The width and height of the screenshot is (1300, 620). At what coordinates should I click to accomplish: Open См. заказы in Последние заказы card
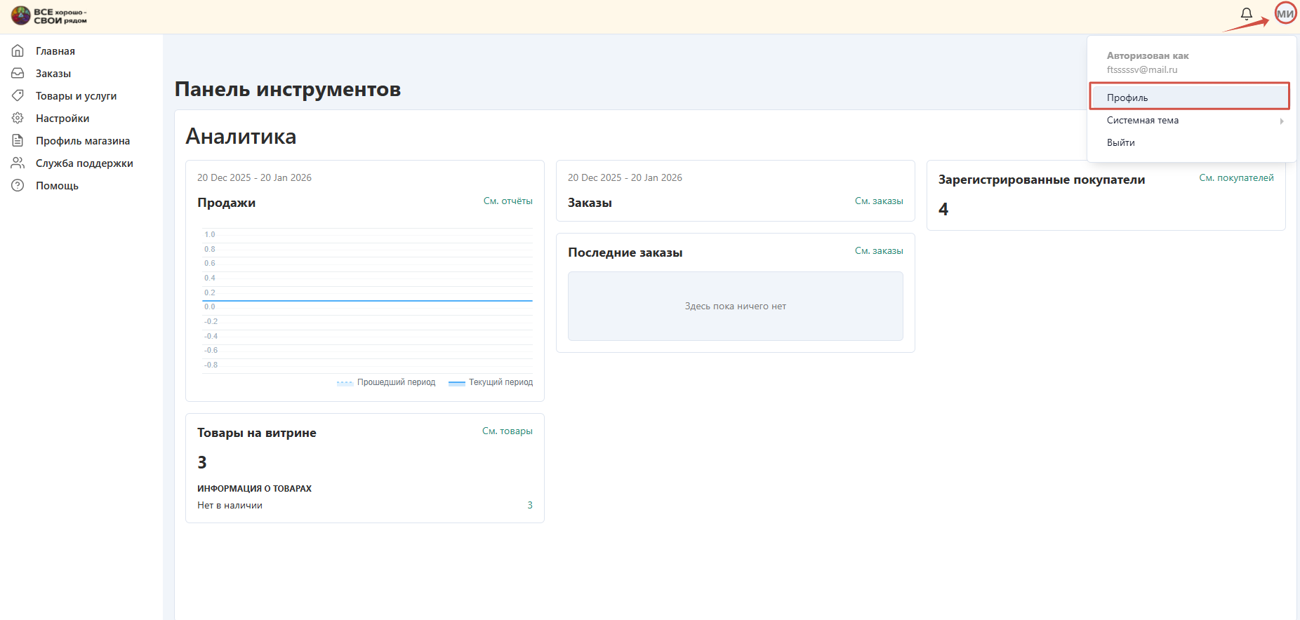pyautogui.click(x=878, y=251)
